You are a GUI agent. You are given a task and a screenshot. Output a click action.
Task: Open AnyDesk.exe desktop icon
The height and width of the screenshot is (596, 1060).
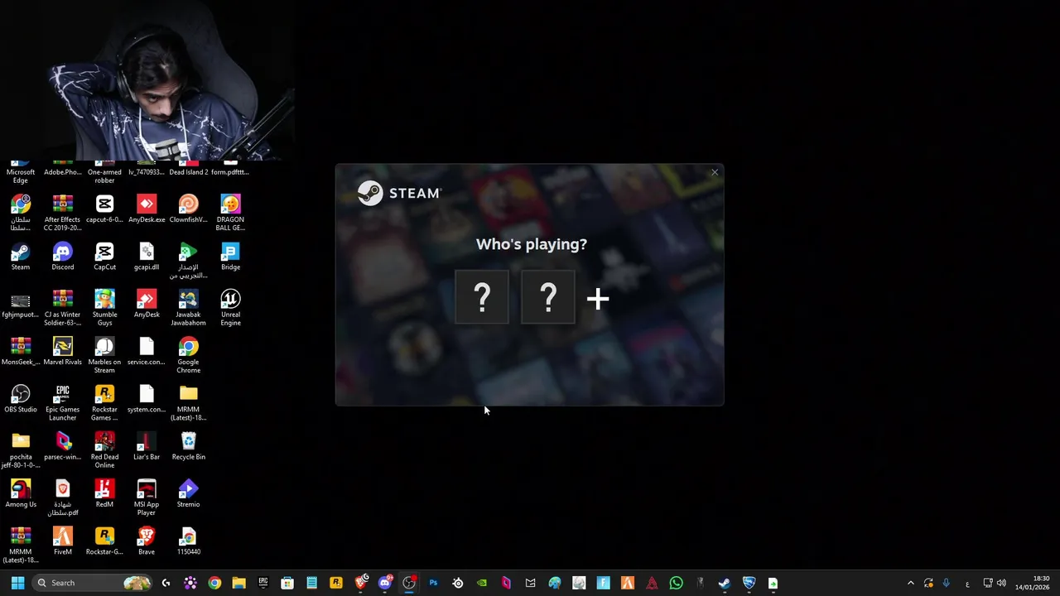147,209
